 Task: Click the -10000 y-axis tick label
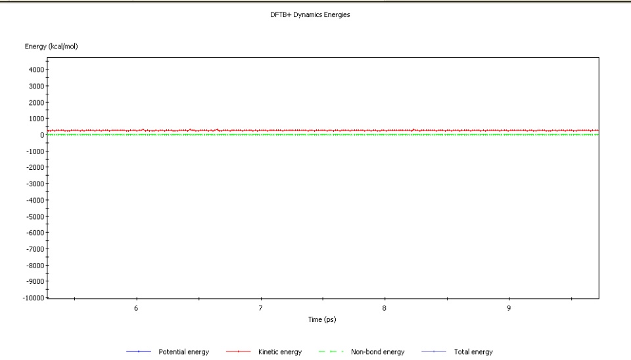click(x=34, y=298)
